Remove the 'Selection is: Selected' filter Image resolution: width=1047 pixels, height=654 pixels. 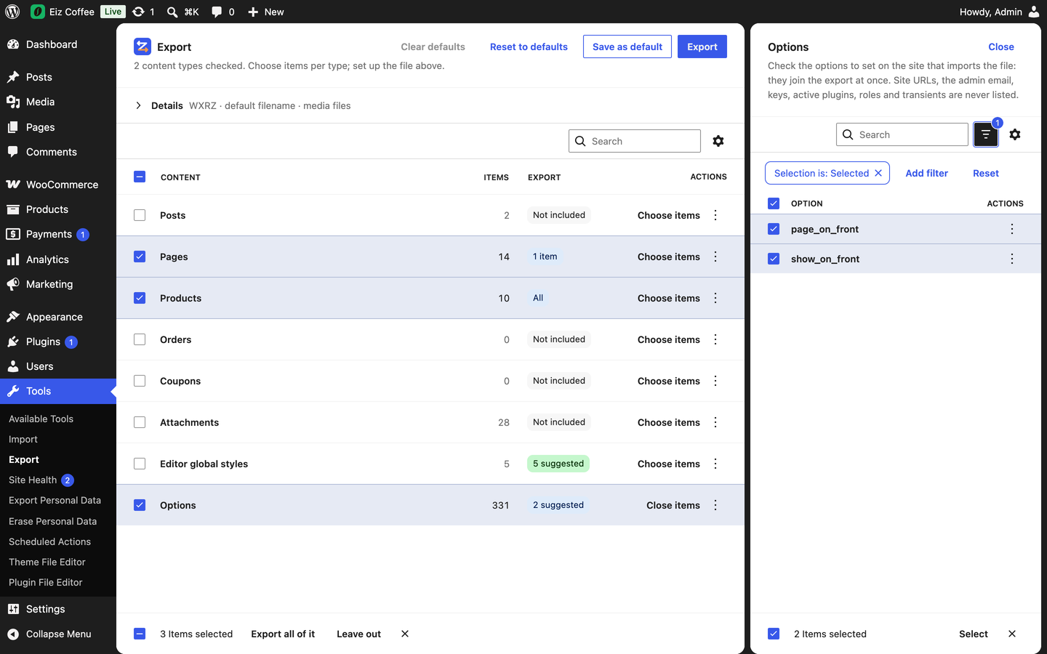pos(878,173)
